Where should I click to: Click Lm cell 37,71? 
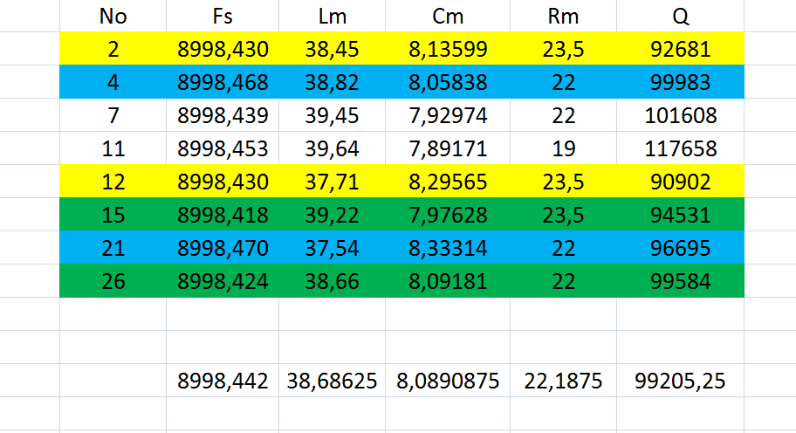(332, 182)
